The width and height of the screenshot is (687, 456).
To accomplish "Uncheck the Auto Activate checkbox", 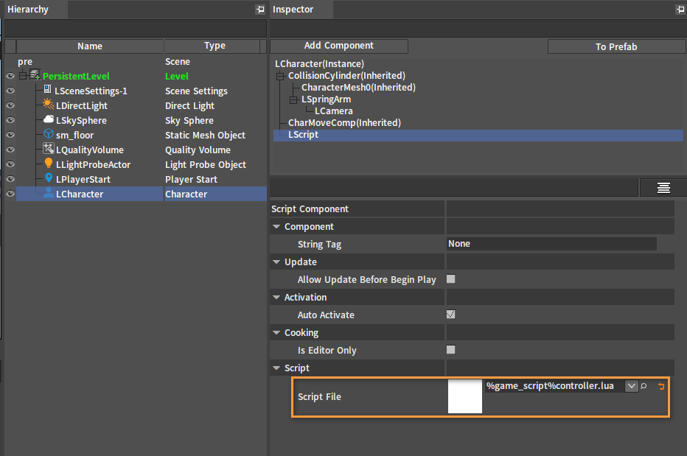I will click(x=450, y=314).
